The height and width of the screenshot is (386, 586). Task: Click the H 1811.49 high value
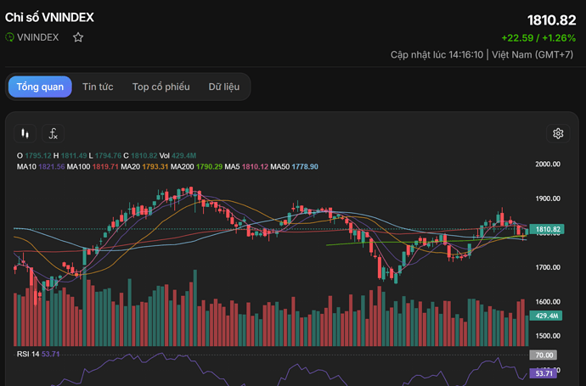tap(70, 155)
